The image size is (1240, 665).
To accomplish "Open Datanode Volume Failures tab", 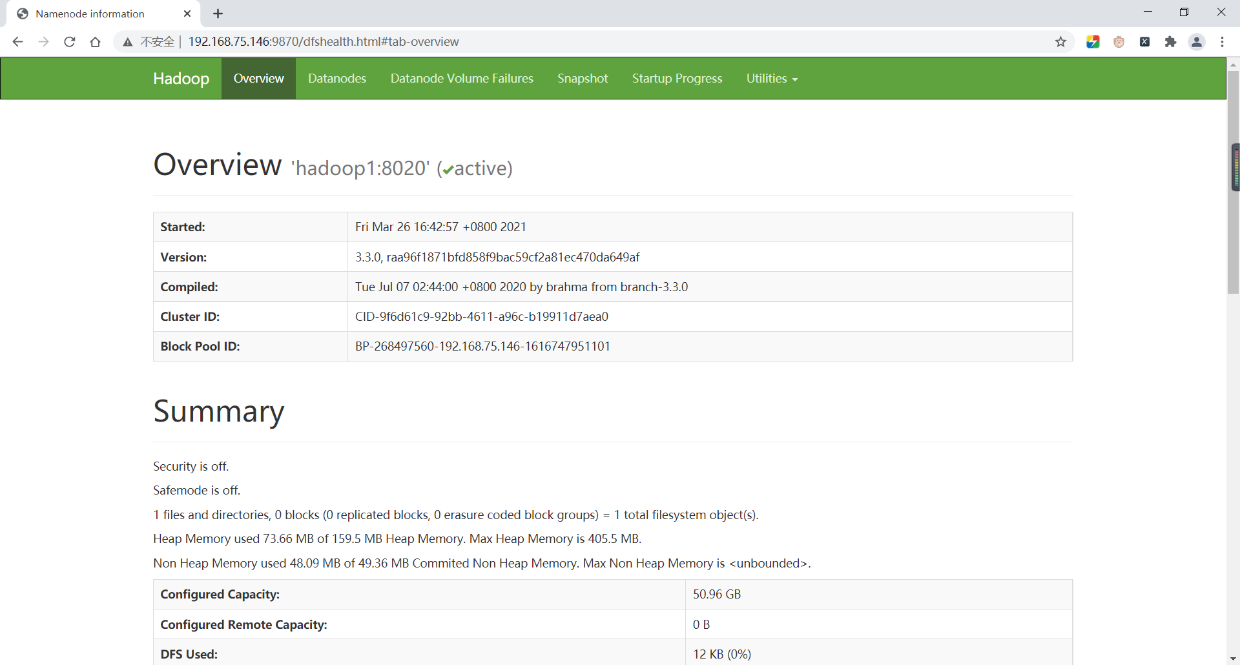I will [462, 78].
